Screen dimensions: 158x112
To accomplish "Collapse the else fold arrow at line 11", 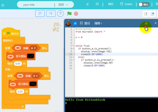I will tap(73, 57).
